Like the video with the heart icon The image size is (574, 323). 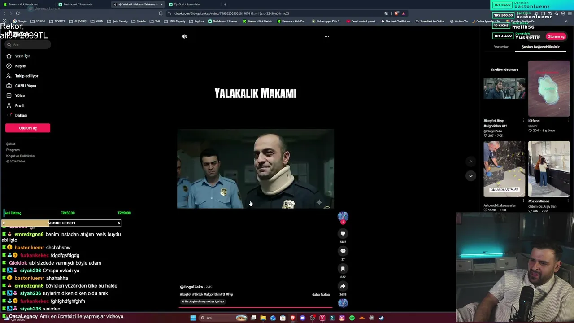pos(343,233)
